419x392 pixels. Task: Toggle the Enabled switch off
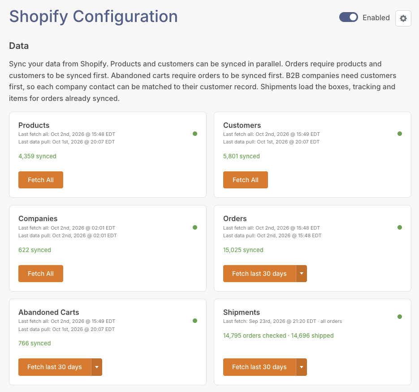point(349,17)
